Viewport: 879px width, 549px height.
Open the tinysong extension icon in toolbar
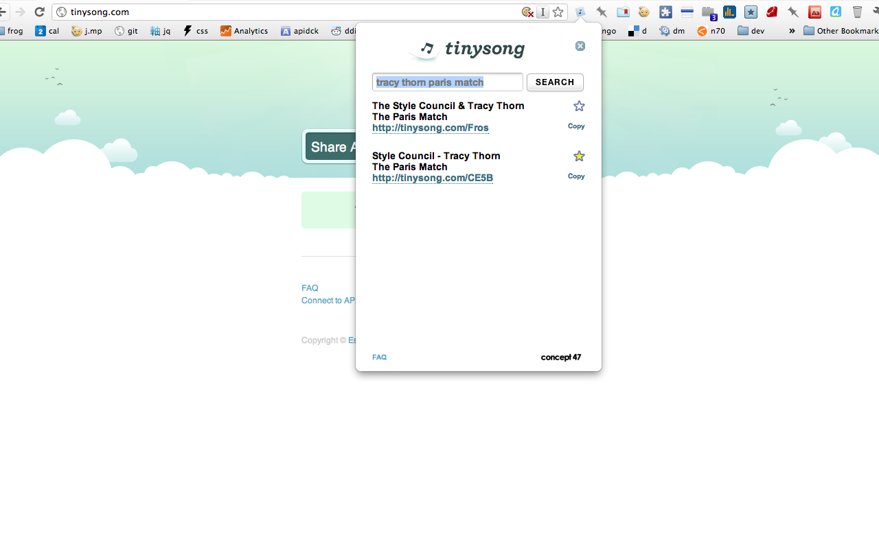(x=580, y=12)
